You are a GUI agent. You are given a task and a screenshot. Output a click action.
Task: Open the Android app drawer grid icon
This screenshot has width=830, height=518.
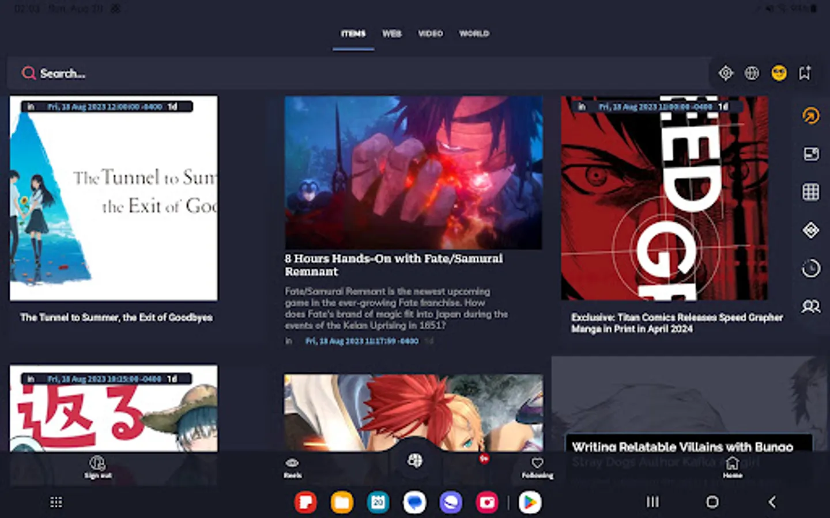click(56, 502)
